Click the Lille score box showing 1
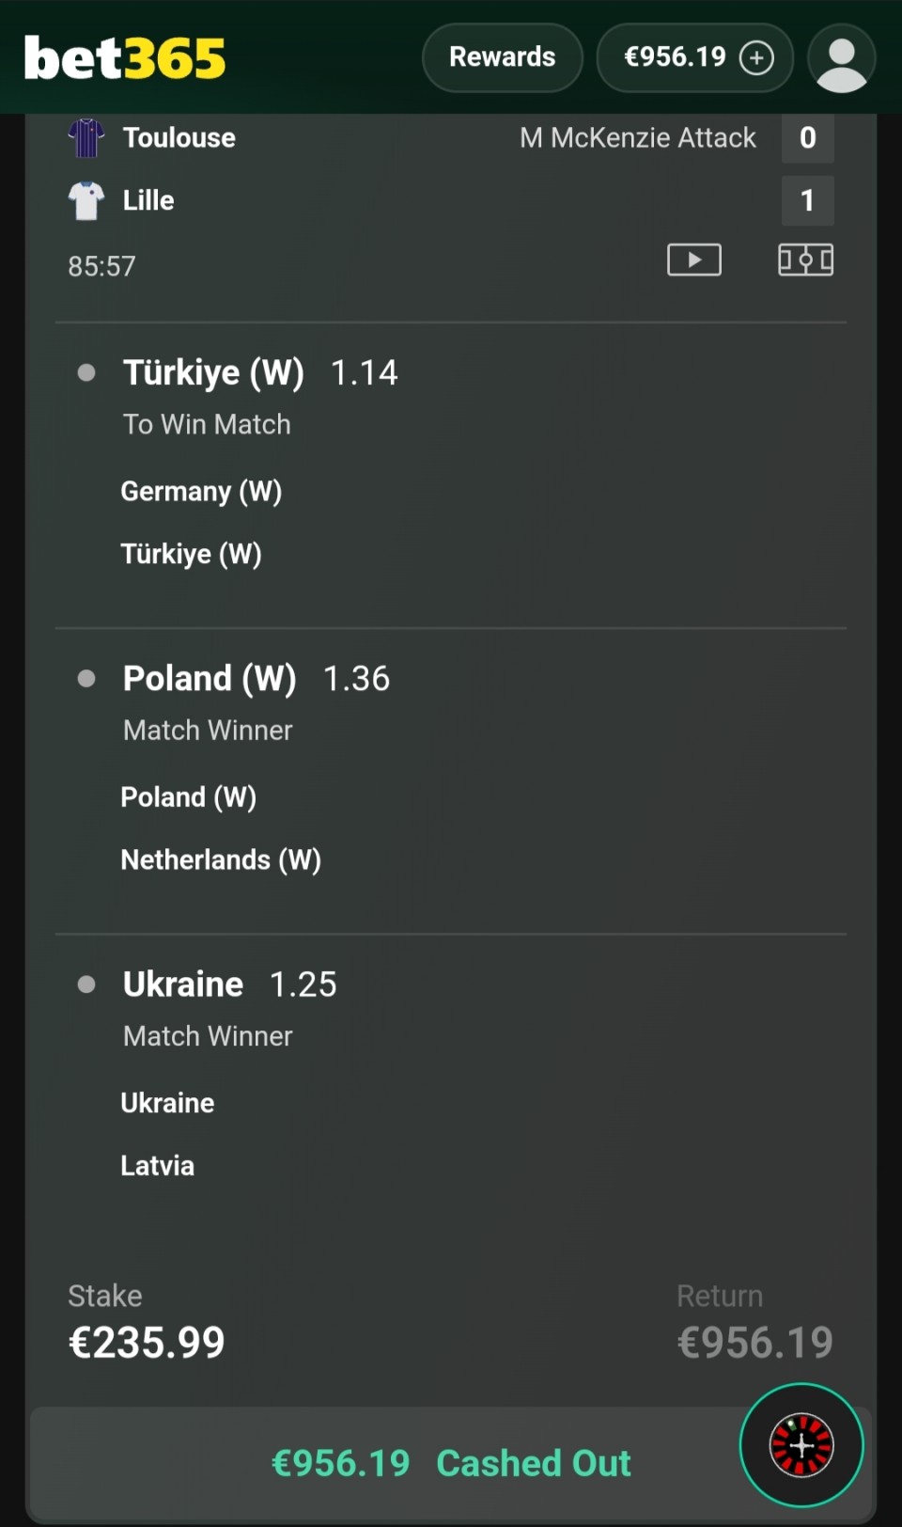The image size is (902, 1527). [x=807, y=200]
